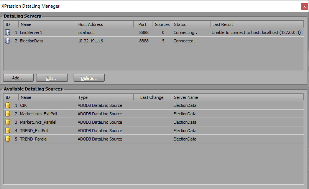
Task: Click sources count 5 for ElectionData
Action: 163,41
